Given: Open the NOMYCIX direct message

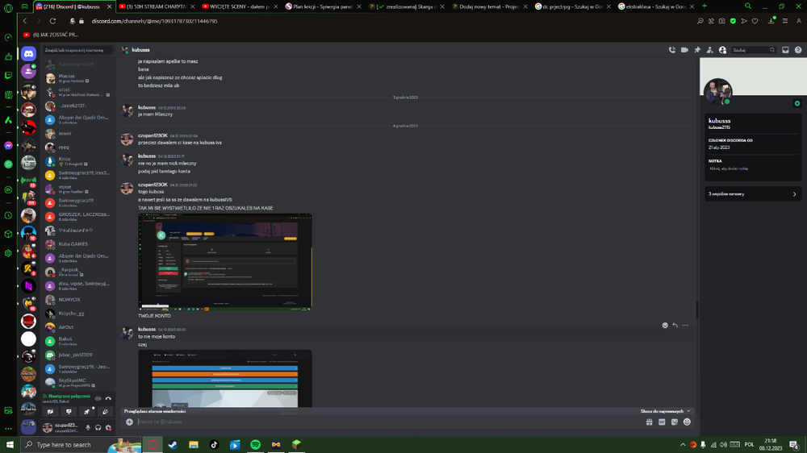Looking at the screenshot, I should (78, 300).
